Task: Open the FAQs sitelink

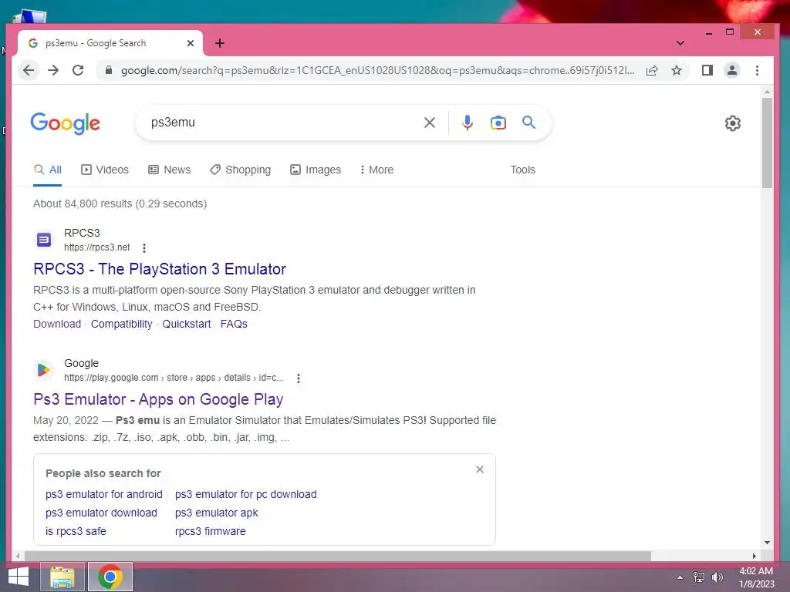Action: coord(234,324)
